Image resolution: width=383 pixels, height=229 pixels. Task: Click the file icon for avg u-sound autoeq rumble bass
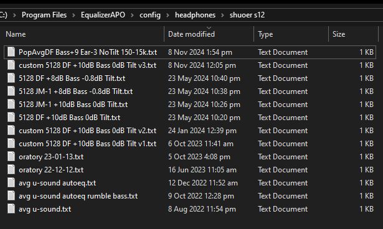(x=11, y=195)
